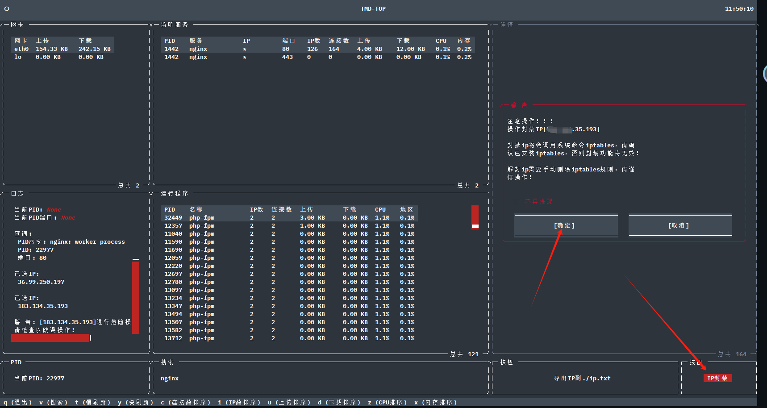Image resolution: width=767 pixels, height=408 pixels.
Task: Confirm the IP ban with [确定]
Action: click(566, 225)
